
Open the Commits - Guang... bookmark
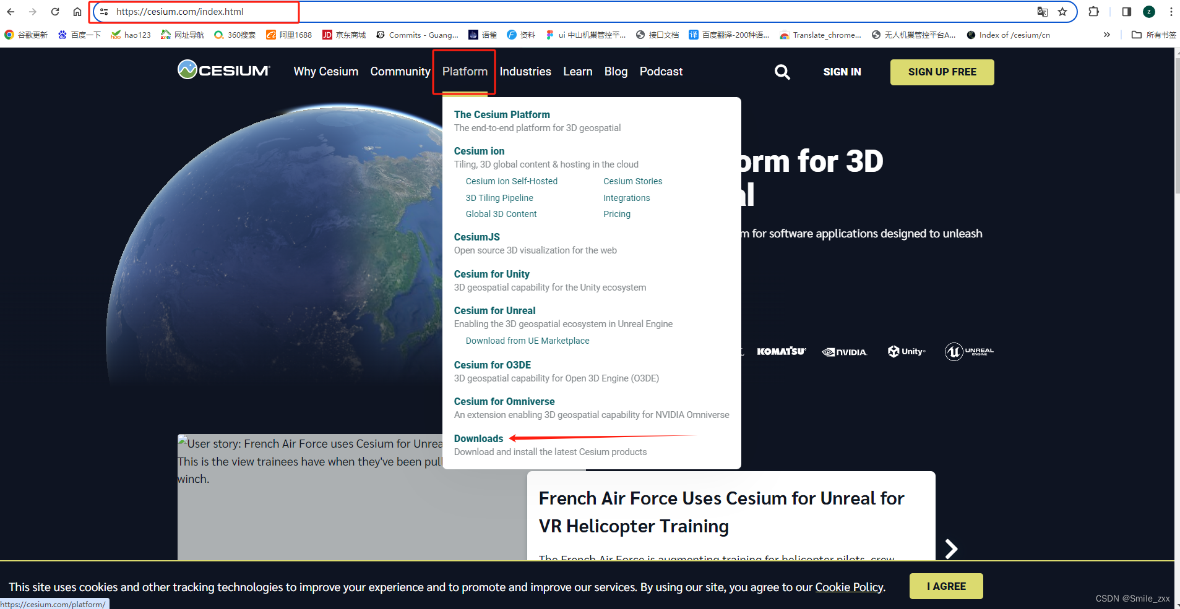[x=418, y=35]
